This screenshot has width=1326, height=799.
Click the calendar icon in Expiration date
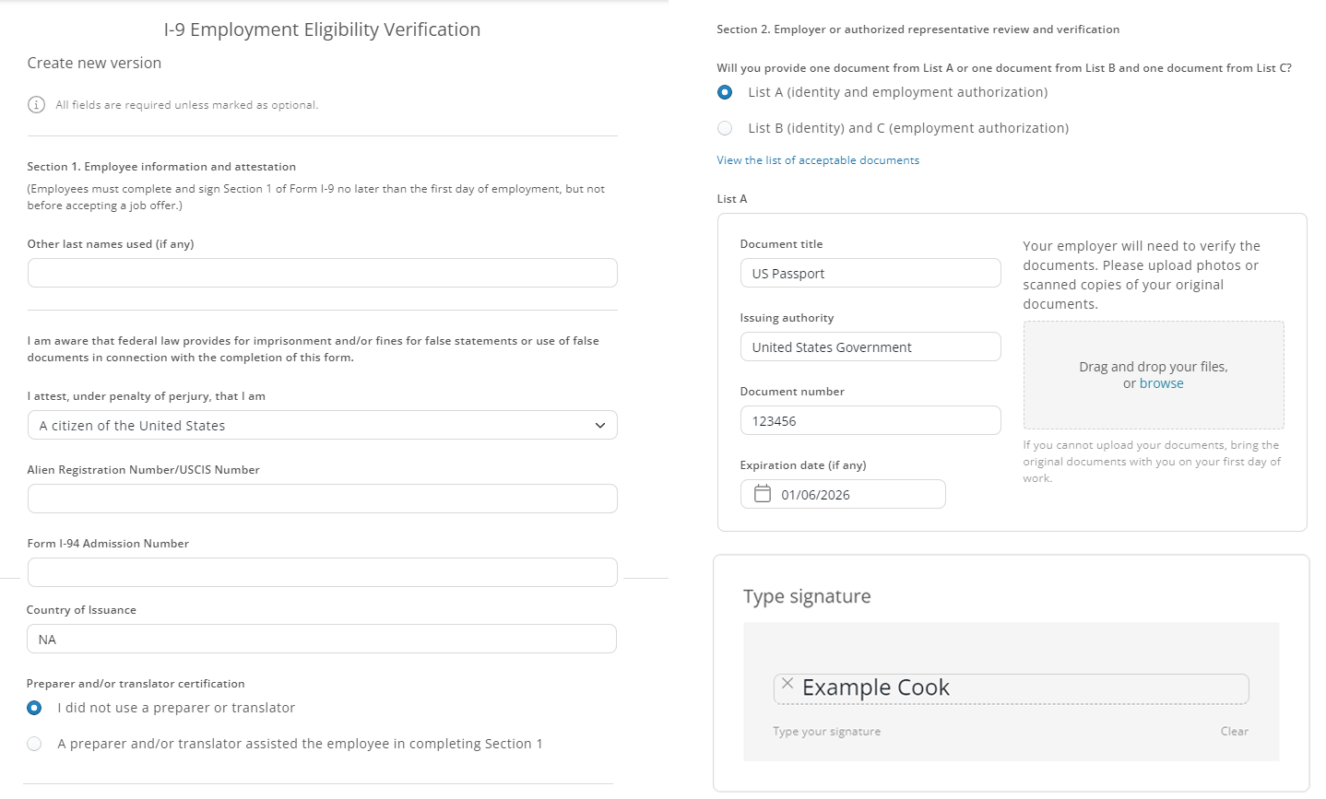763,494
